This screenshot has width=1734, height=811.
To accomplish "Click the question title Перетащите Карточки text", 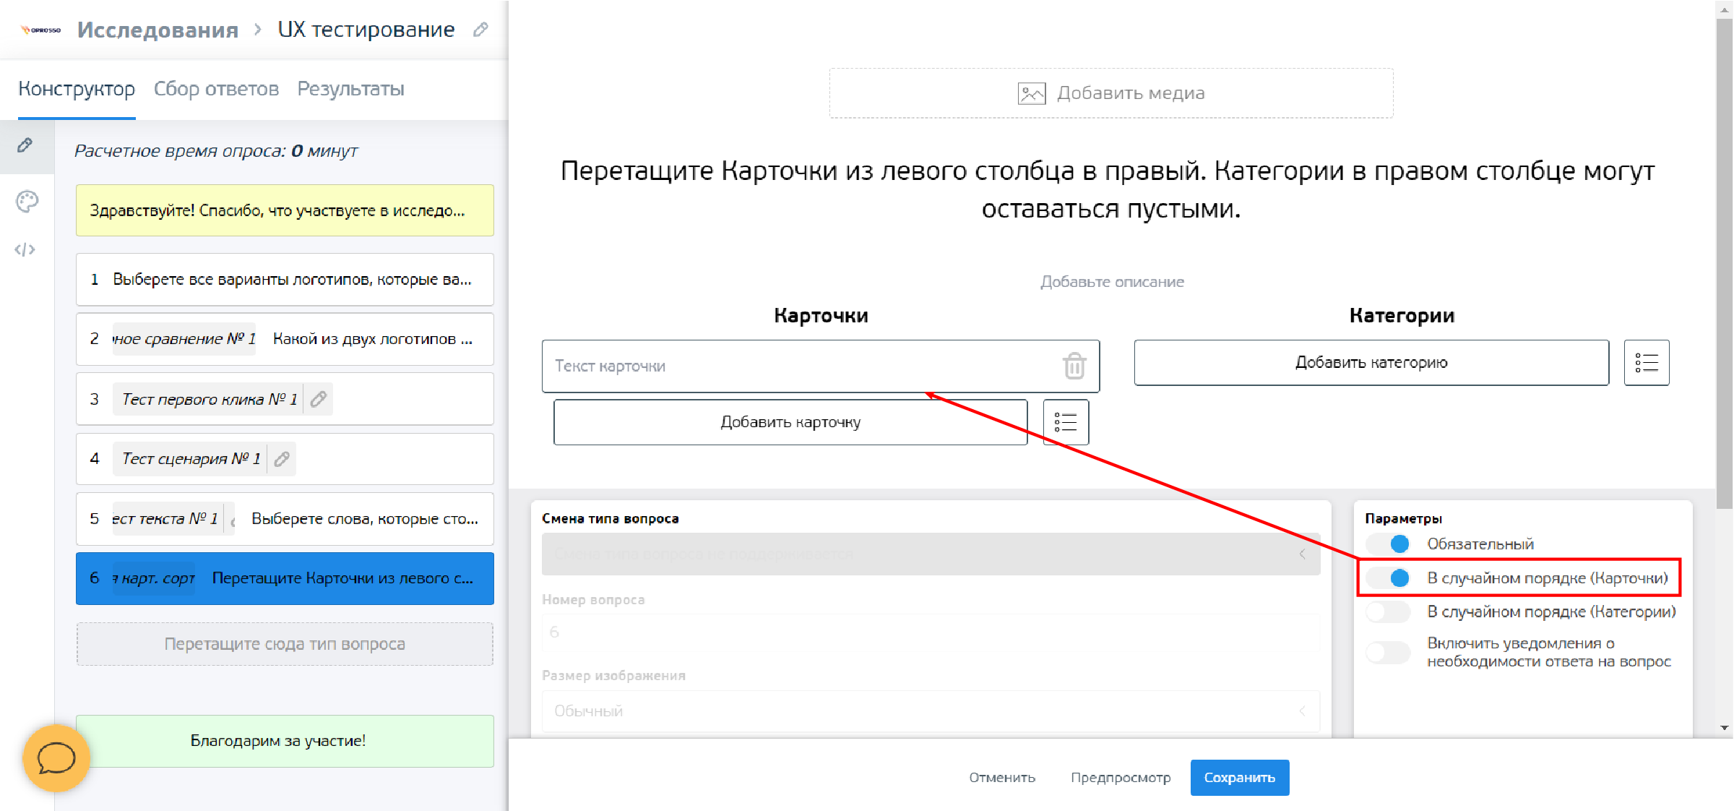I will point(1108,189).
